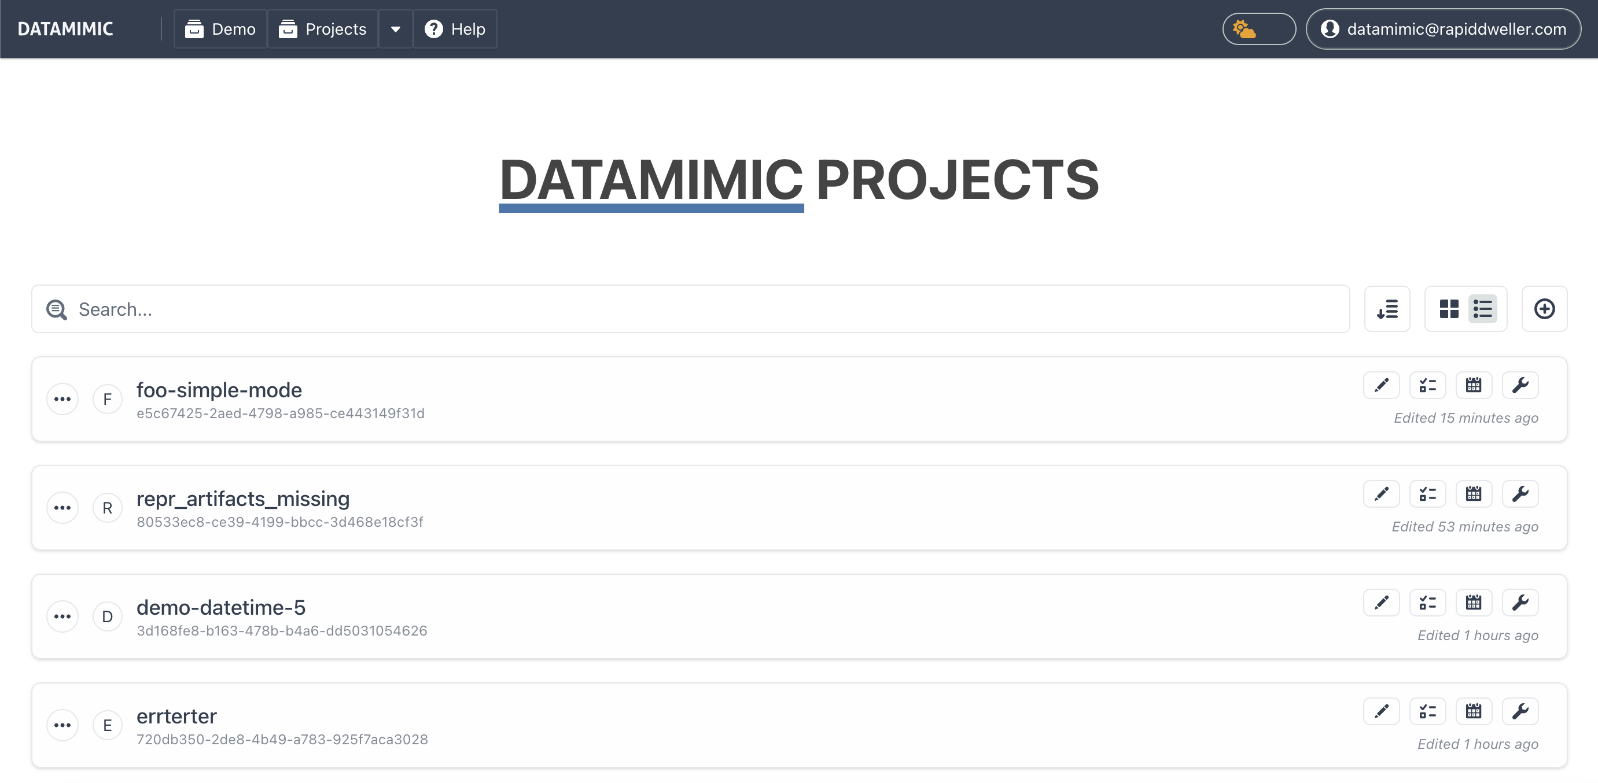Click the sort order icon
Image resolution: width=1598 pixels, height=783 pixels.
click(x=1386, y=309)
